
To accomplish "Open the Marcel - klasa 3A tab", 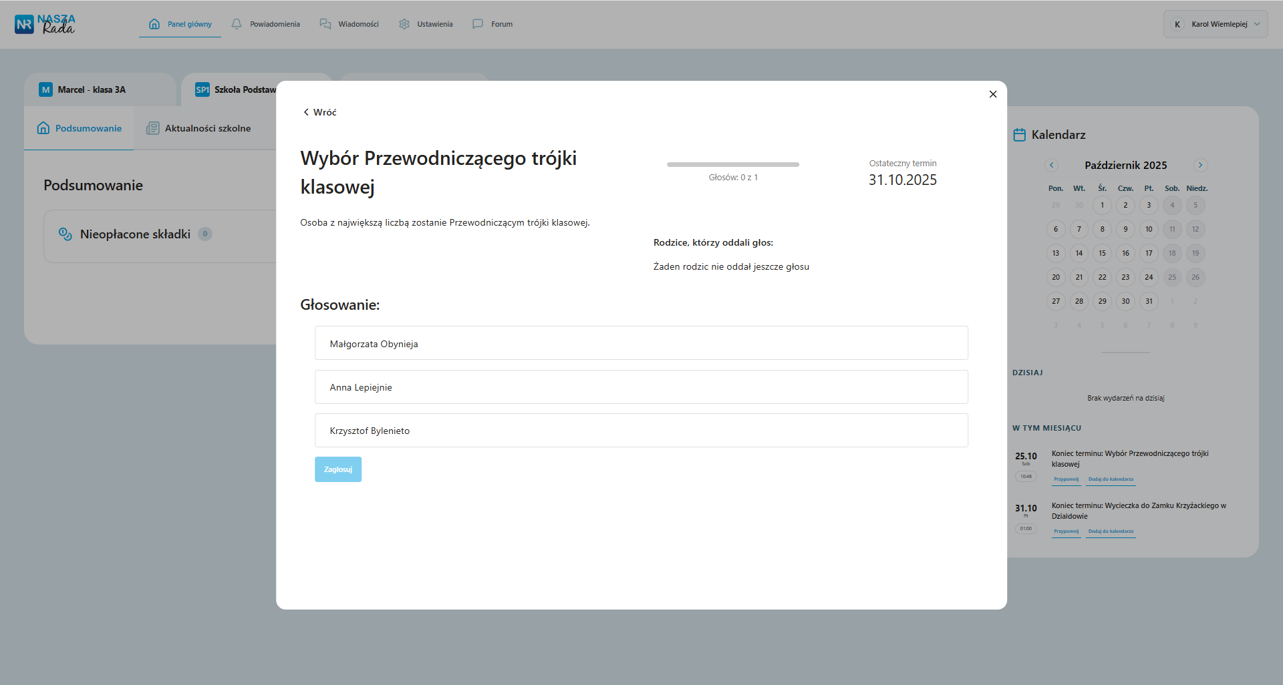I will (92, 89).
